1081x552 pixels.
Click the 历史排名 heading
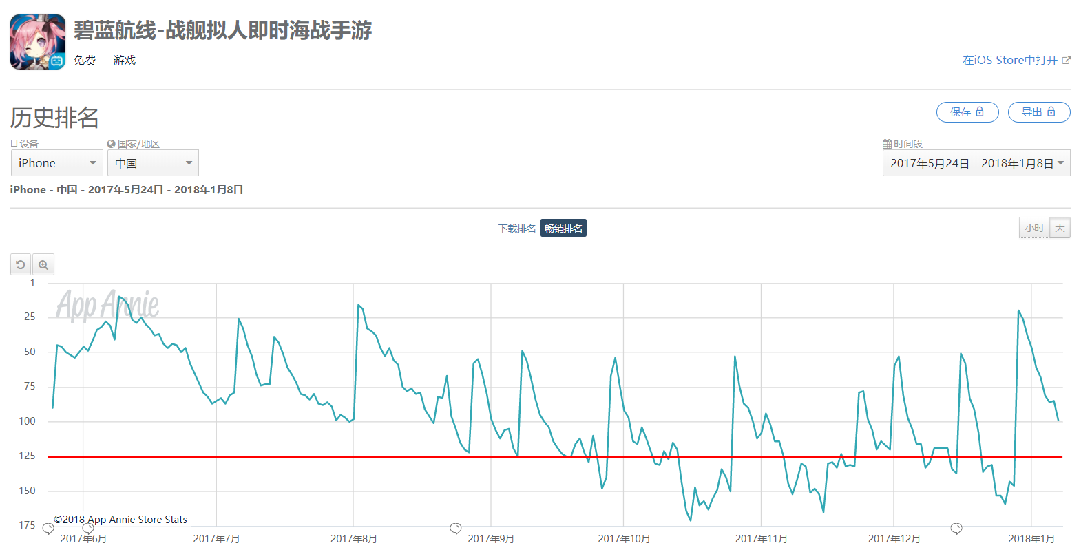click(54, 118)
